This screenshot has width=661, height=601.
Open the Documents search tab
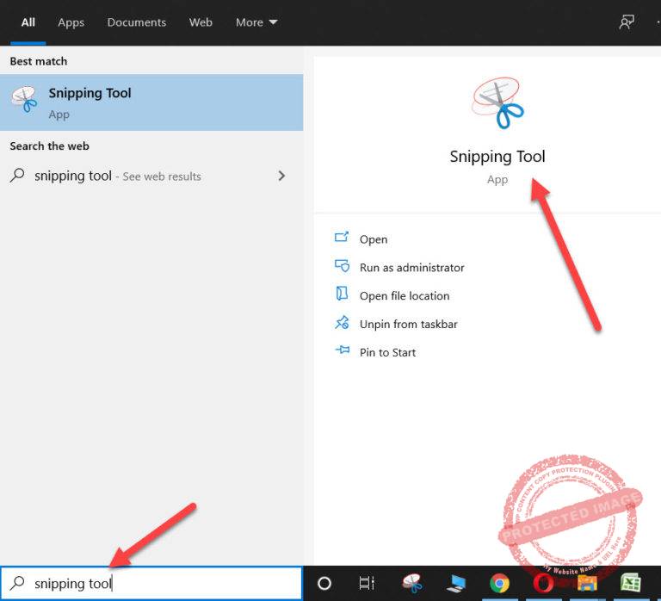click(x=136, y=22)
